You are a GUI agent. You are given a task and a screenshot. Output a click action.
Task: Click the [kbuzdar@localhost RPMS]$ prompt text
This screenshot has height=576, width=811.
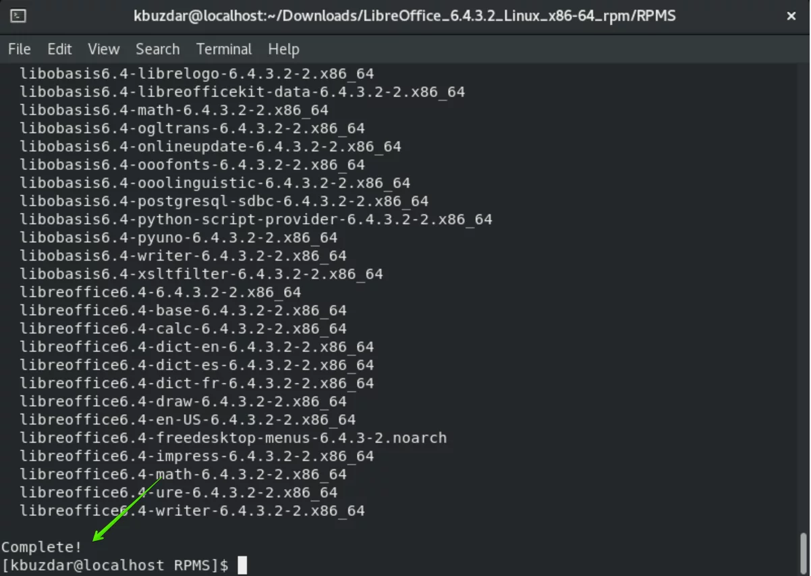(x=115, y=565)
